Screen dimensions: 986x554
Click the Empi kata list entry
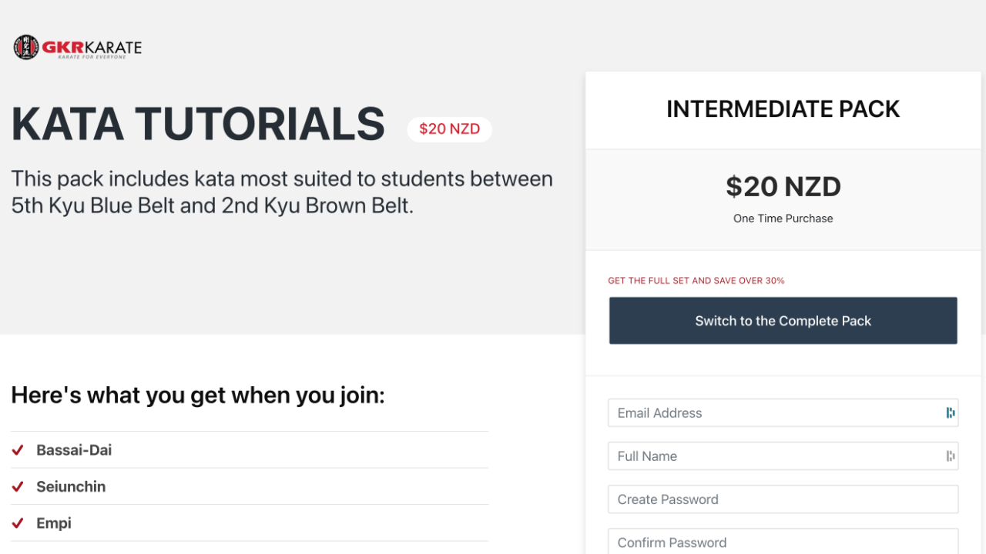tap(54, 523)
